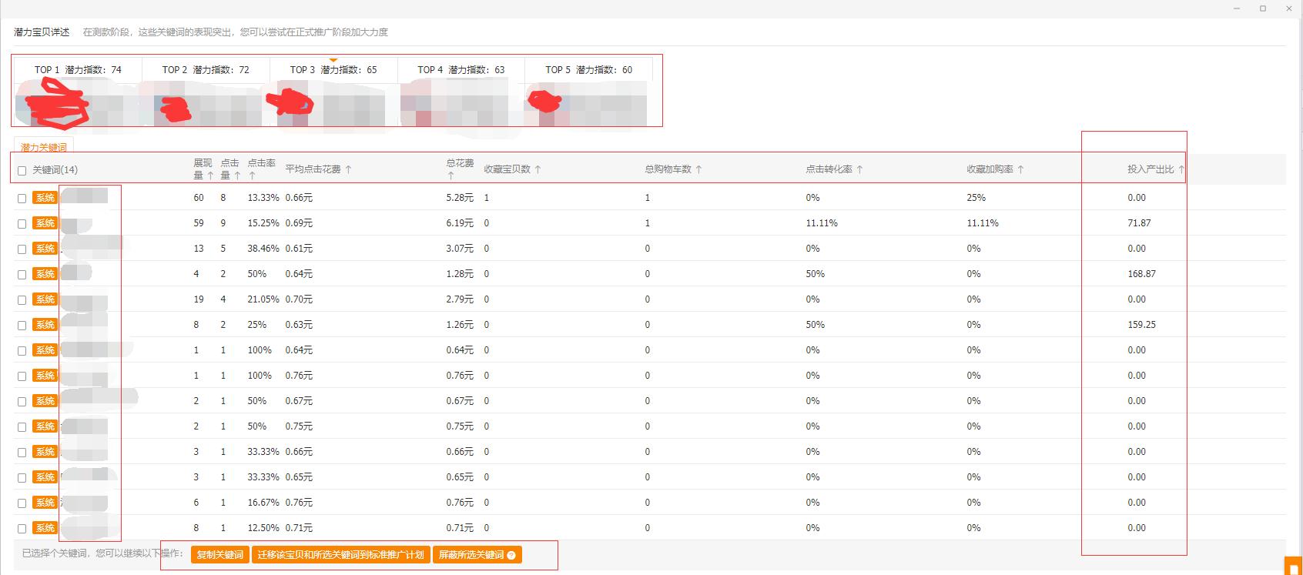Sort by 展现量 using its arrow
This screenshot has height=575, width=1303.
(x=210, y=176)
